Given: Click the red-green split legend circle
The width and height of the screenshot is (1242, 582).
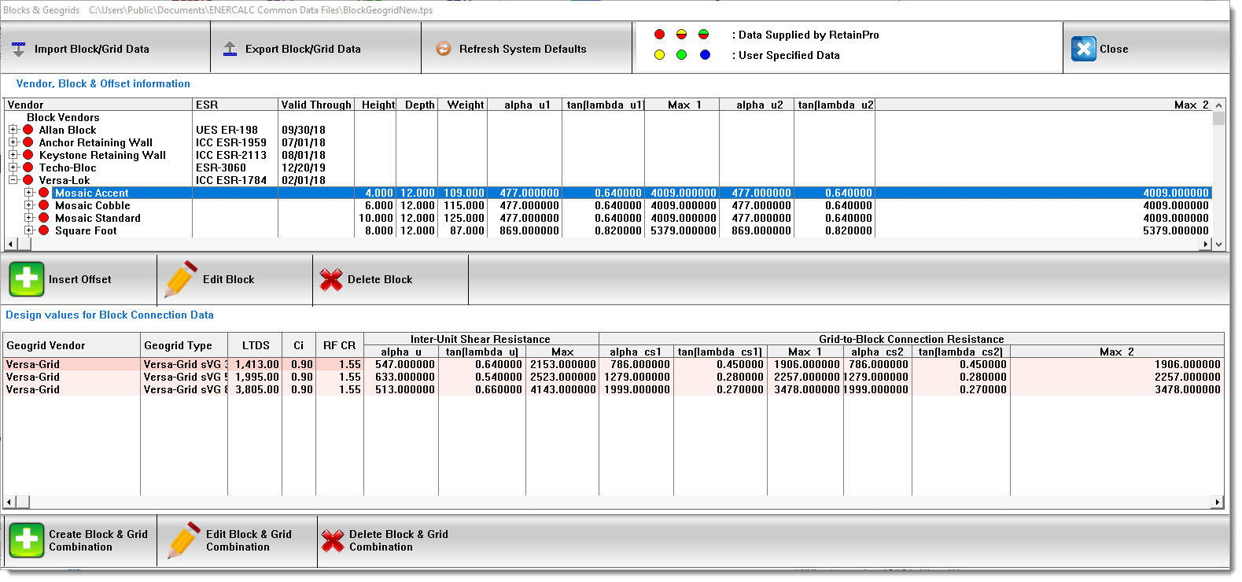Looking at the screenshot, I should tap(703, 35).
